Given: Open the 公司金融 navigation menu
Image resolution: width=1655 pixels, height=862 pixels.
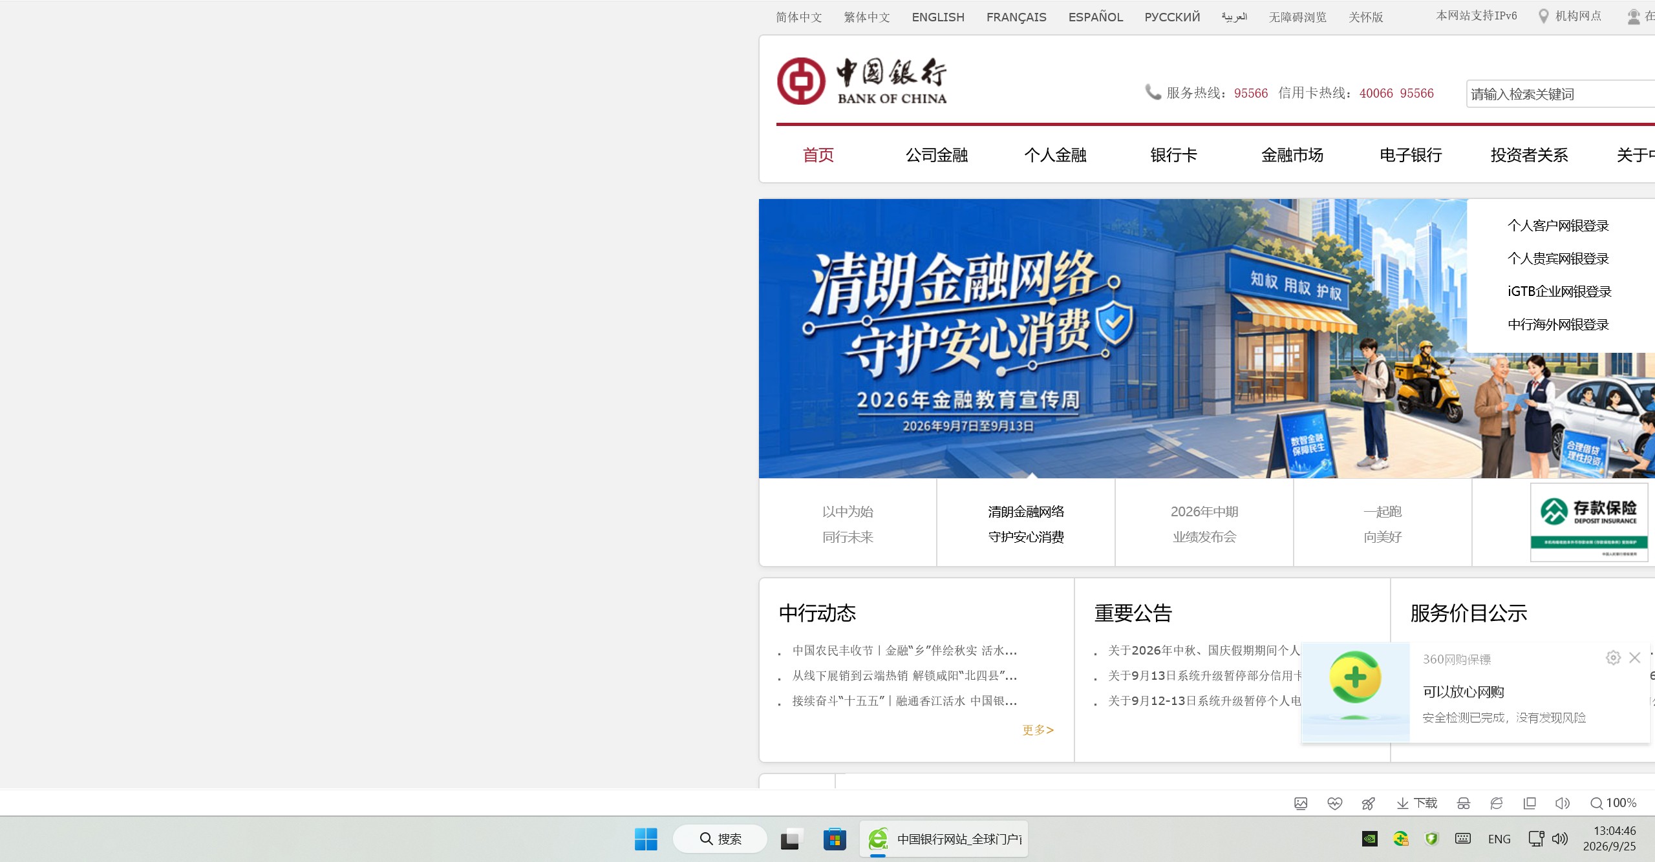Looking at the screenshot, I should tap(937, 155).
